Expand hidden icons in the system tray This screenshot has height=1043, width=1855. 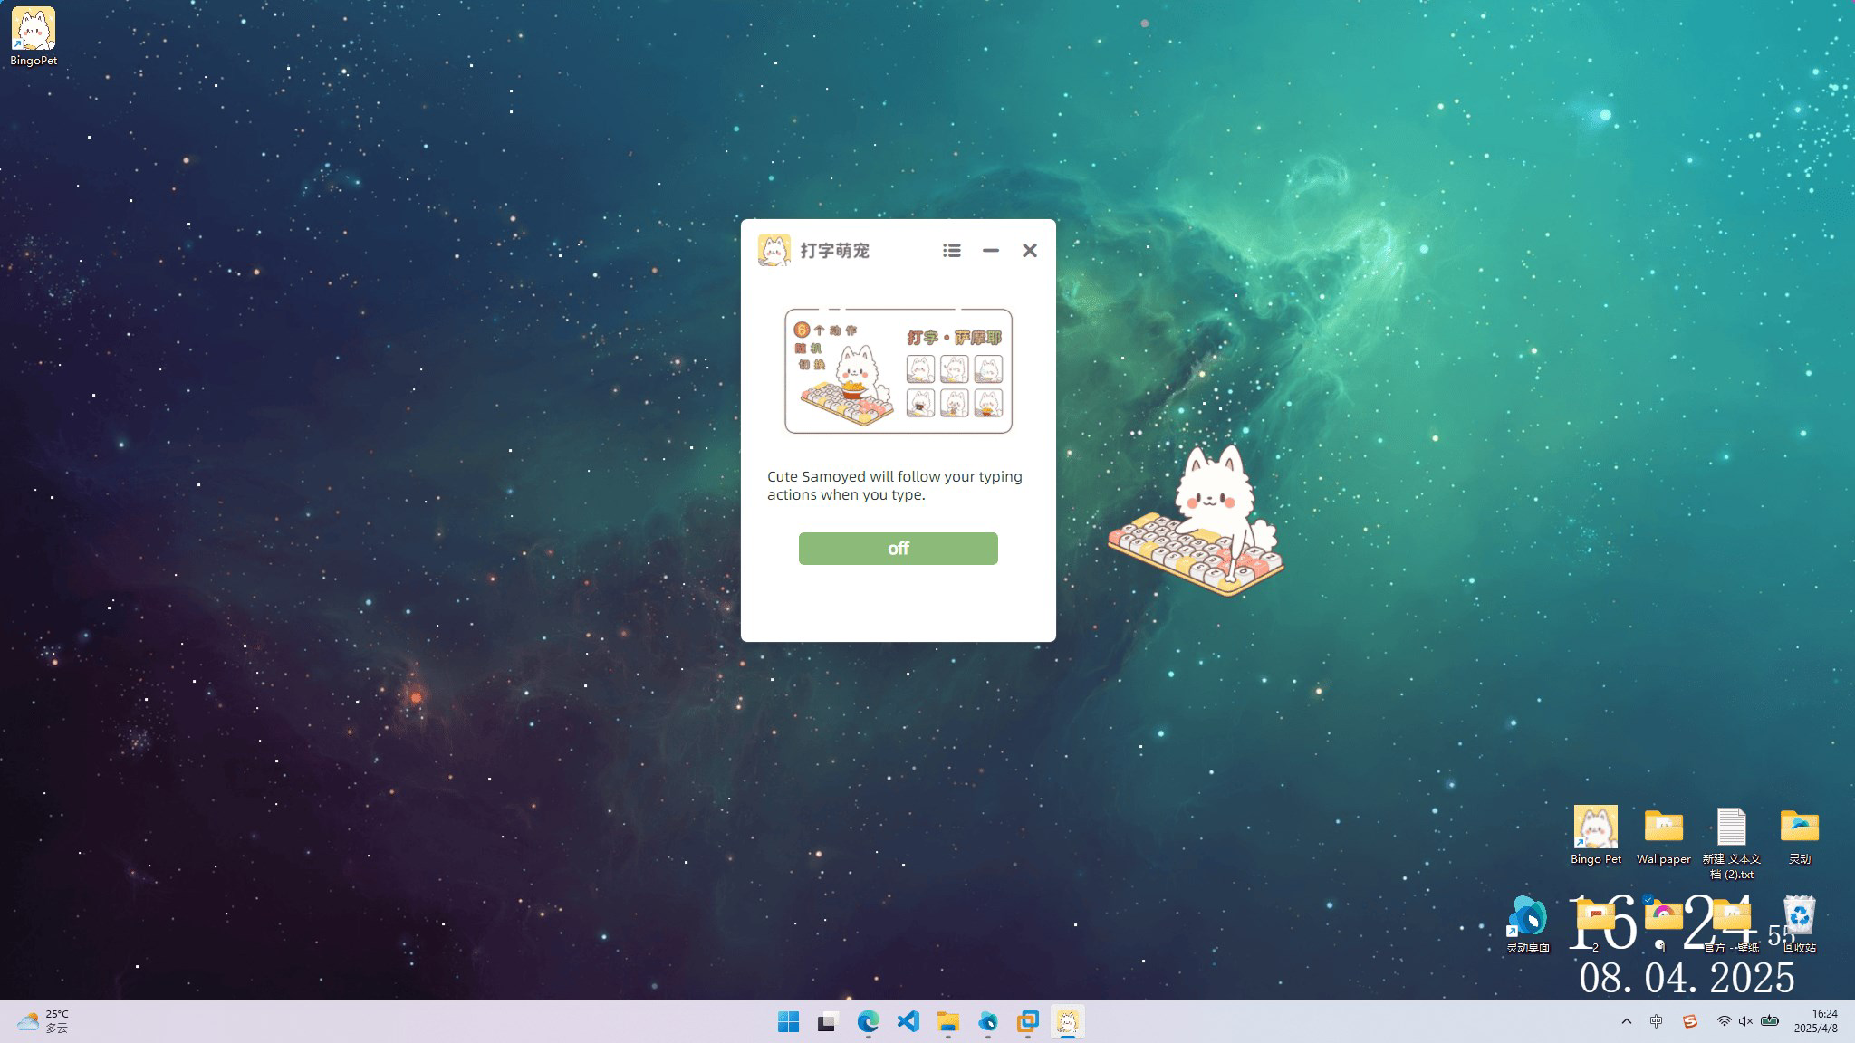coord(1628,1021)
